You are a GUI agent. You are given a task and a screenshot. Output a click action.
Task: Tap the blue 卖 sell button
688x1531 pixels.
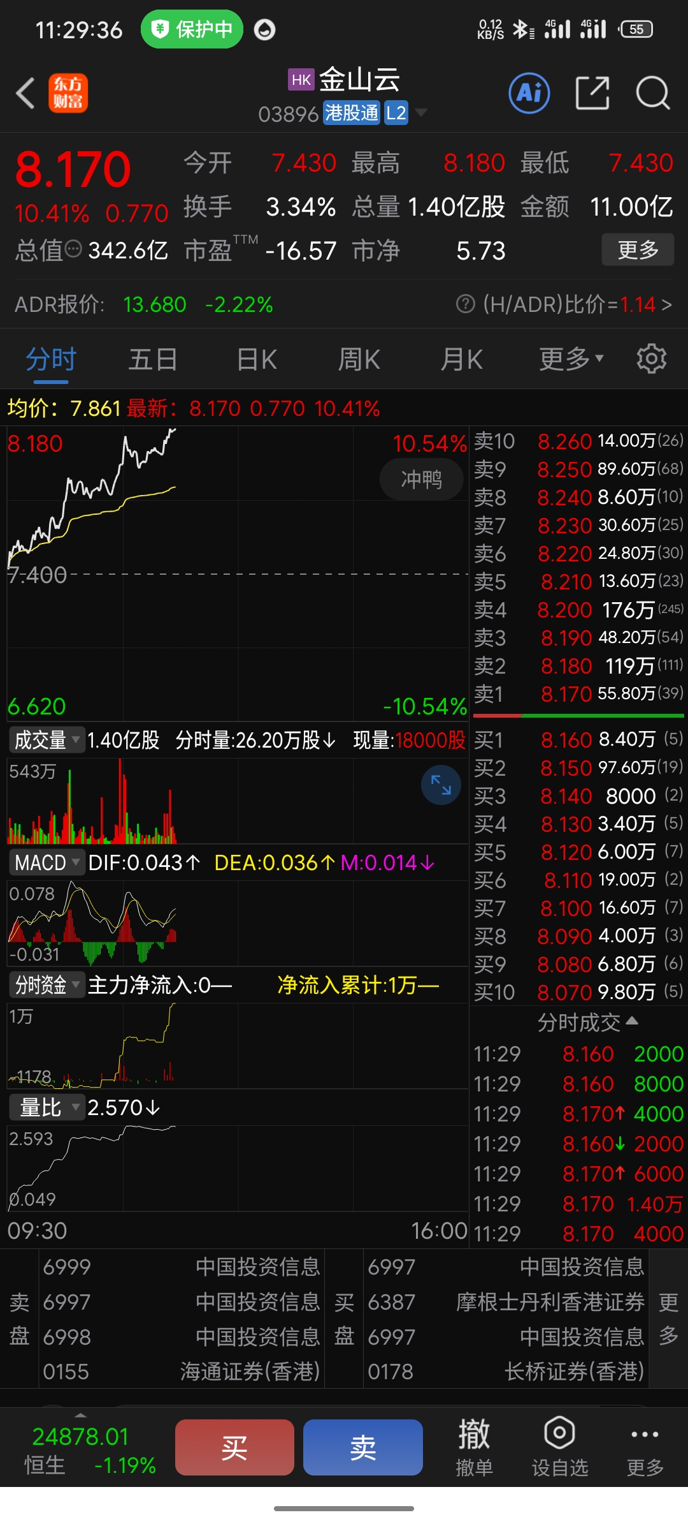tap(363, 1447)
